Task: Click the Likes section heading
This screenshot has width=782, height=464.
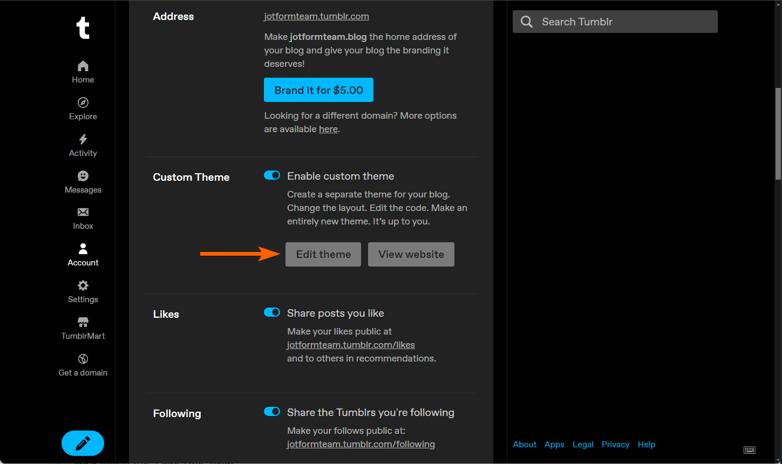Action: [x=166, y=314]
